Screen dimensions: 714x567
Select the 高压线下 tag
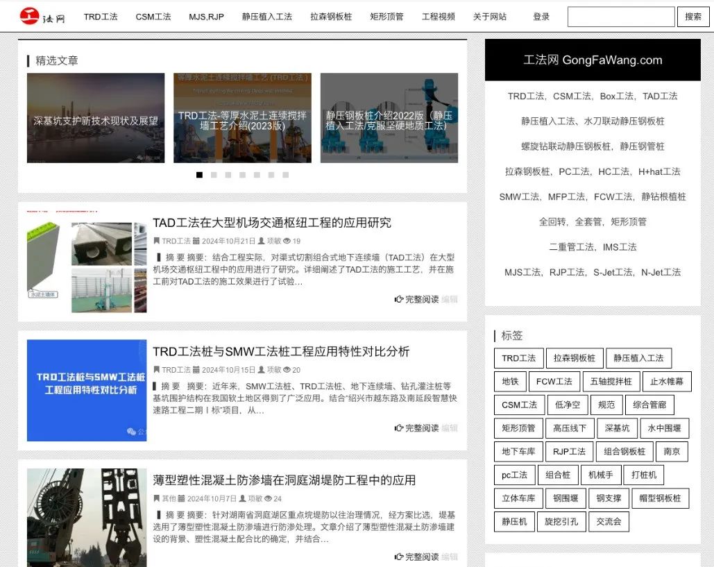tap(570, 428)
